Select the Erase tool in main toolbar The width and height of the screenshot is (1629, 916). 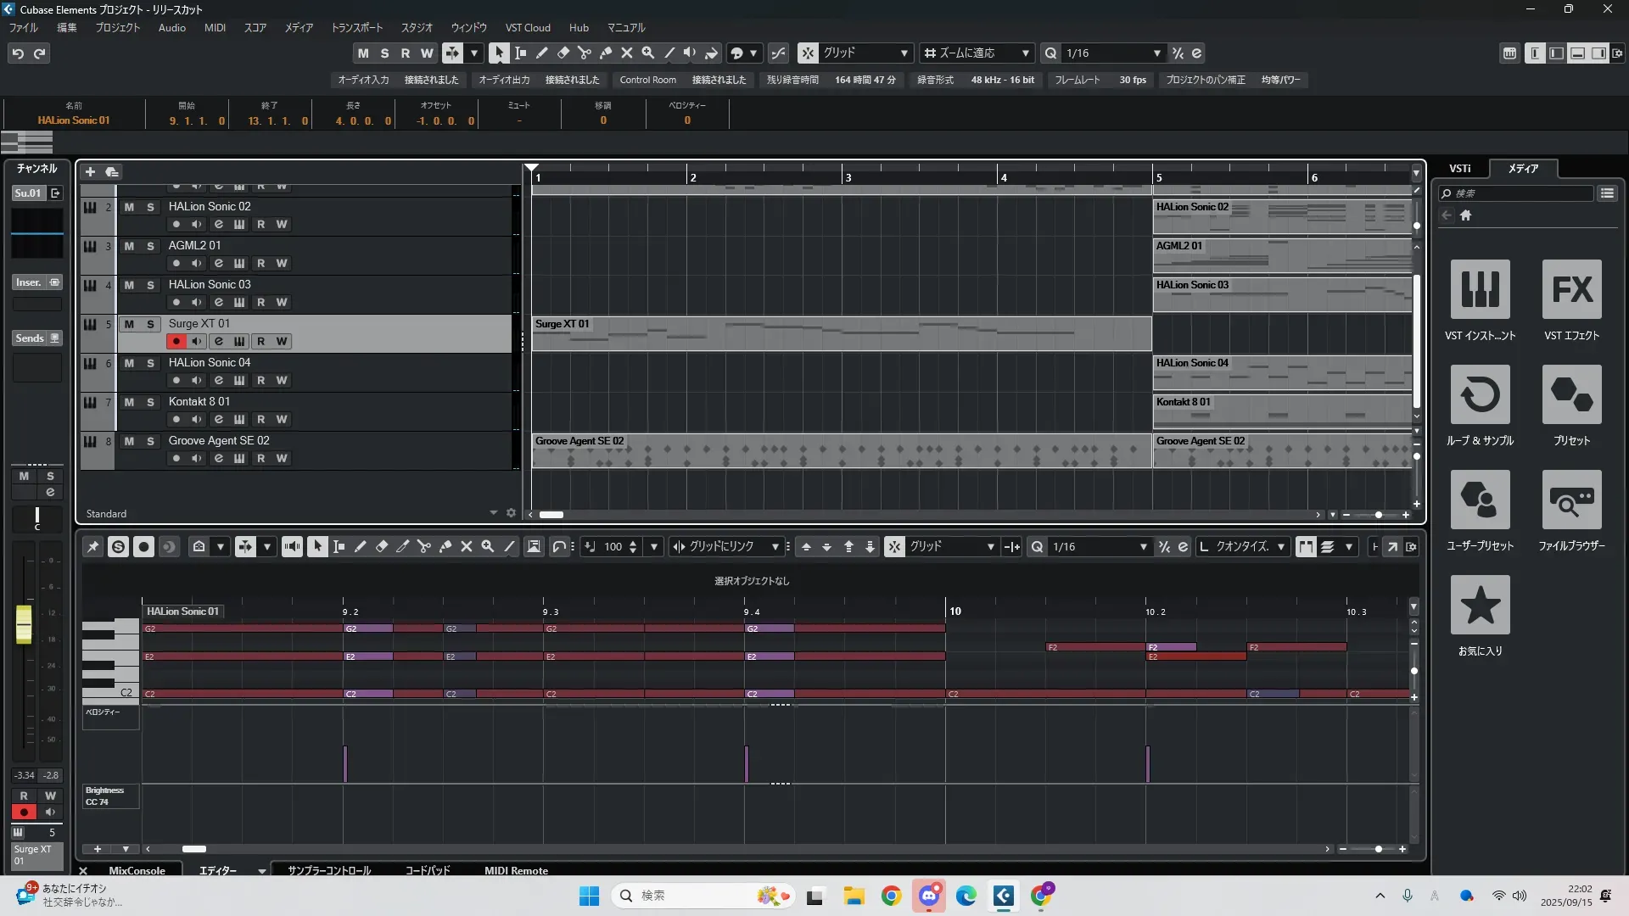pos(563,53)
